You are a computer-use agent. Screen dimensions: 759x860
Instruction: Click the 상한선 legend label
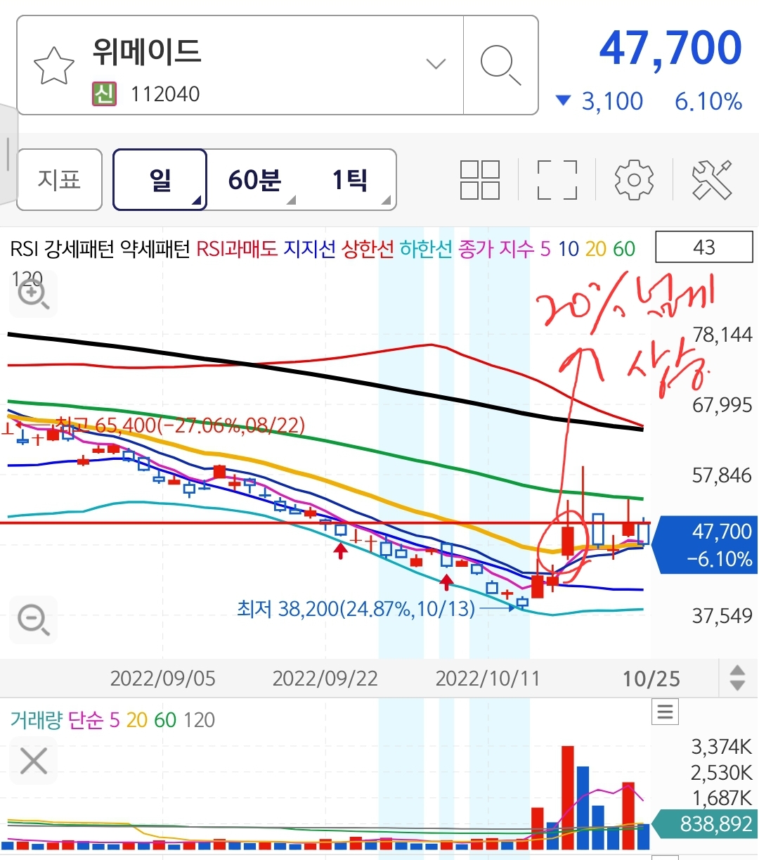tap(368, 249)
